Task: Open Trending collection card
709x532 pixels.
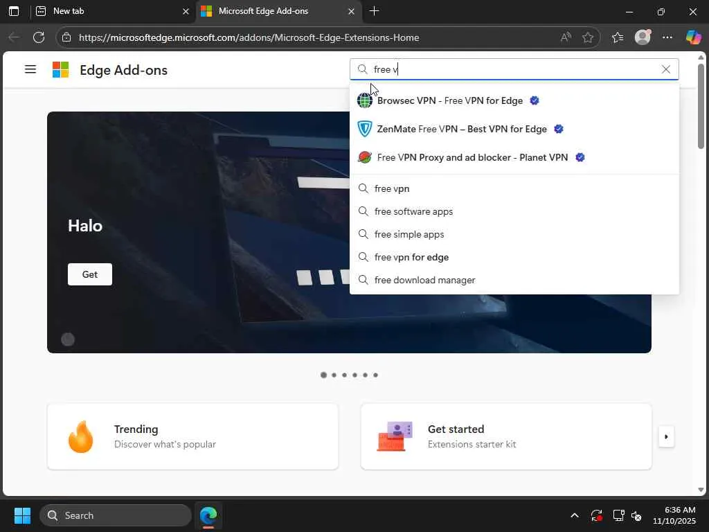Action: (192, 436)
